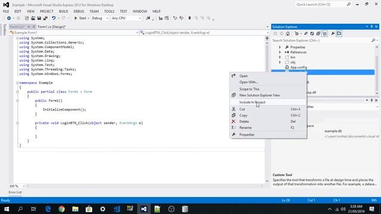Click the Visual Studio Code taskbar icon
The height and width of the screenshot is (214, 381).
(x=117, y=209)
